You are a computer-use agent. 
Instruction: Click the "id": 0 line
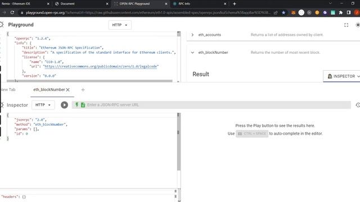pyautogui.click(x=21, y=134)
